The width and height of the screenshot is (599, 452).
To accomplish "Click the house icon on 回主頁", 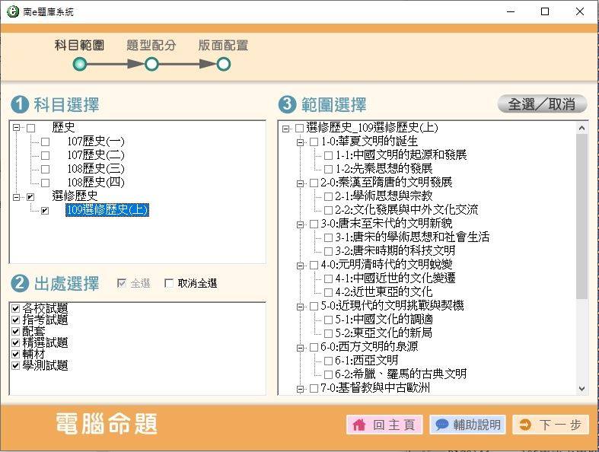I will click(x=358, y=425).
